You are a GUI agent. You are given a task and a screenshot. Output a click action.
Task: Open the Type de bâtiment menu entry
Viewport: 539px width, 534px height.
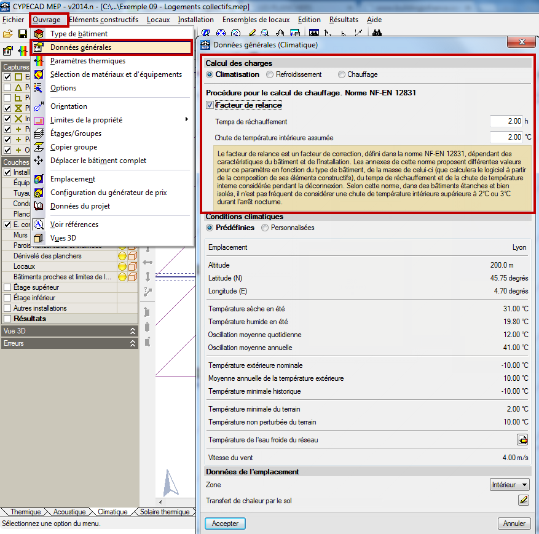click(79, 34)
